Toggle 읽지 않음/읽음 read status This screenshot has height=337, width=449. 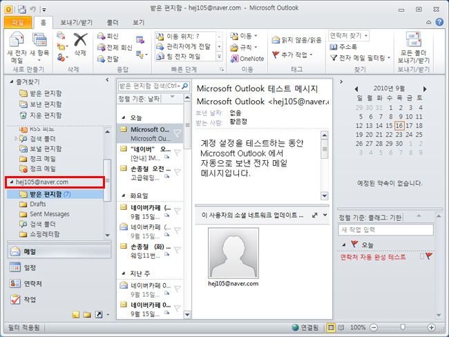(296, 40)
